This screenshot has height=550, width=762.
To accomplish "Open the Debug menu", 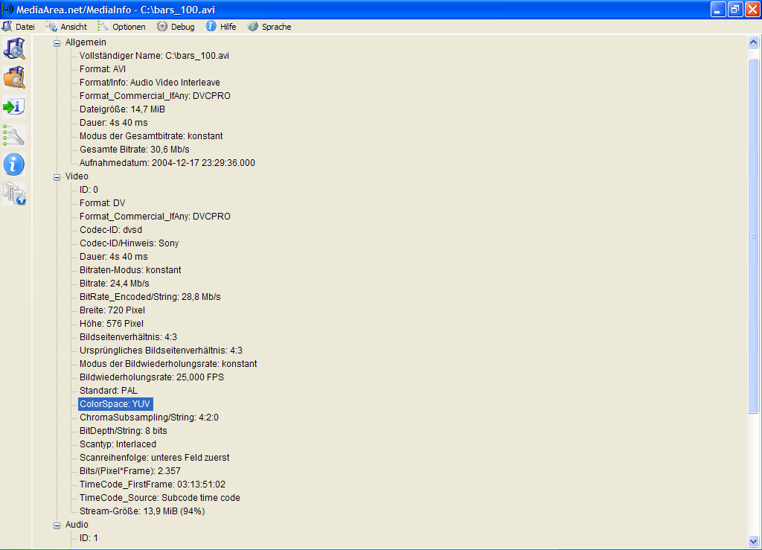I will pyautogui.click(x=183, y=27).
